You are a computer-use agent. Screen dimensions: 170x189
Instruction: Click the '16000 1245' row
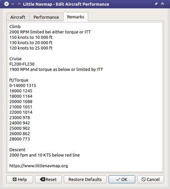21,91
